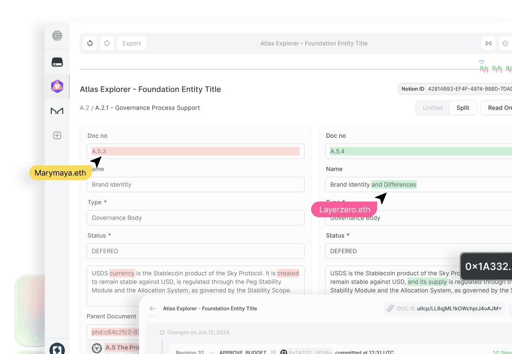
Task: Click highlighted text and Differences in Name
Action: (x=394, y=184)
